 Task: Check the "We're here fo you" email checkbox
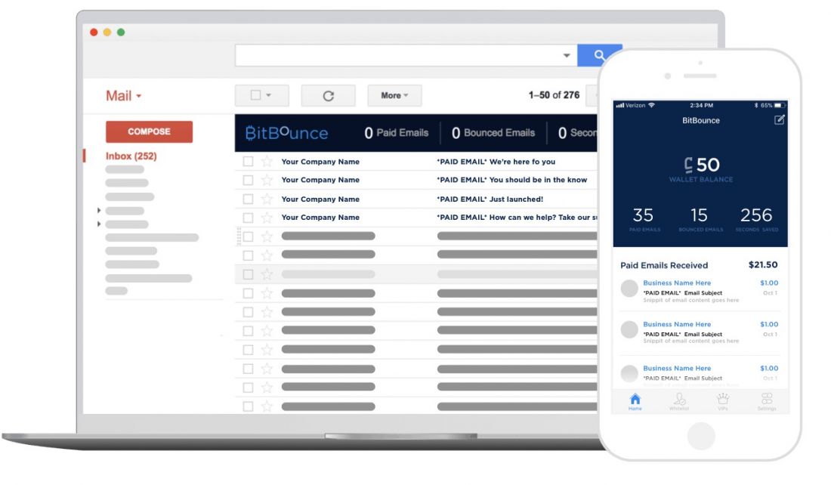pos(248,161)
